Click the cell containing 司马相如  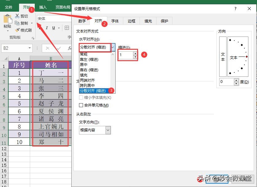pyautogui.click(x=51, y=134)
